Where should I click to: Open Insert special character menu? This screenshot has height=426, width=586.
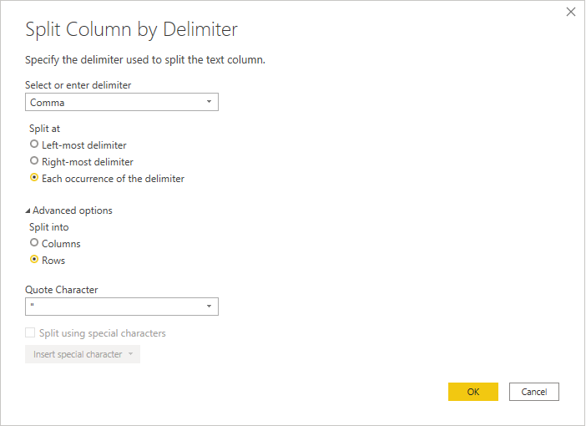(x=83, y=354)
